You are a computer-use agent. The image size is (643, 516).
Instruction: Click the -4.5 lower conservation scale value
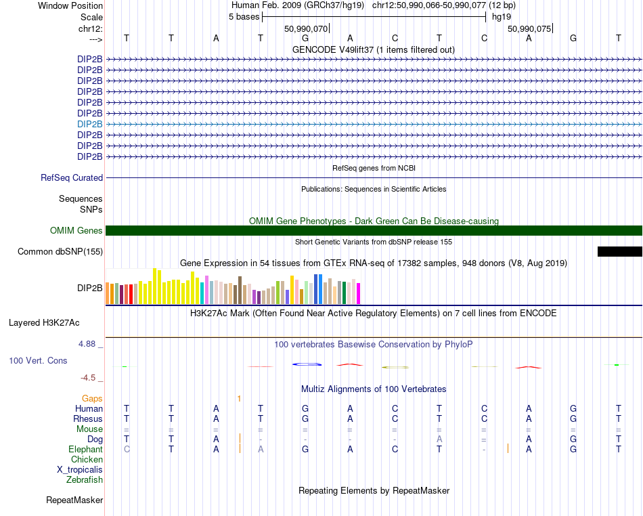88,377
